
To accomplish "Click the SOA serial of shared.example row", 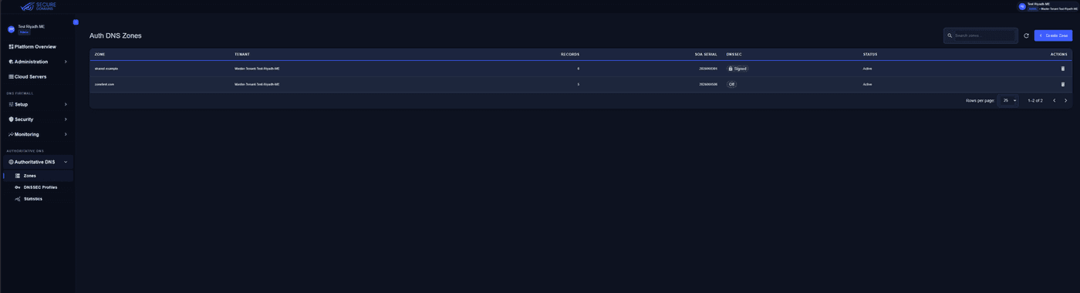I will (708, 69).
